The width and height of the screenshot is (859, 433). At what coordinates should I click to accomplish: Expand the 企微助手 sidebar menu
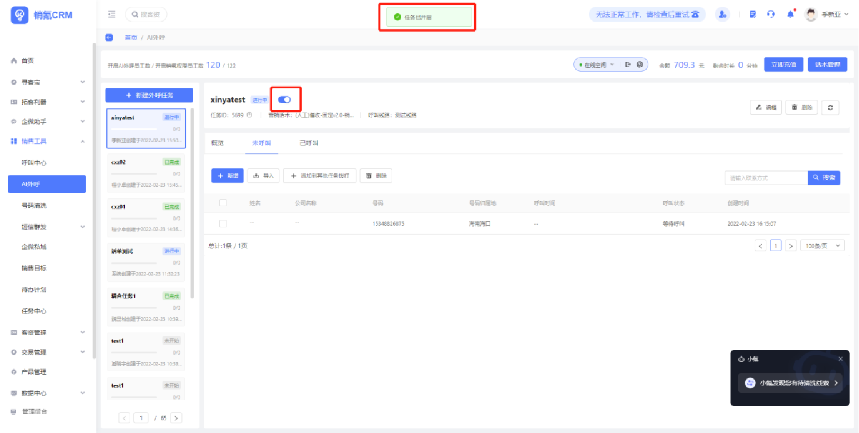[x=83, y=121]
